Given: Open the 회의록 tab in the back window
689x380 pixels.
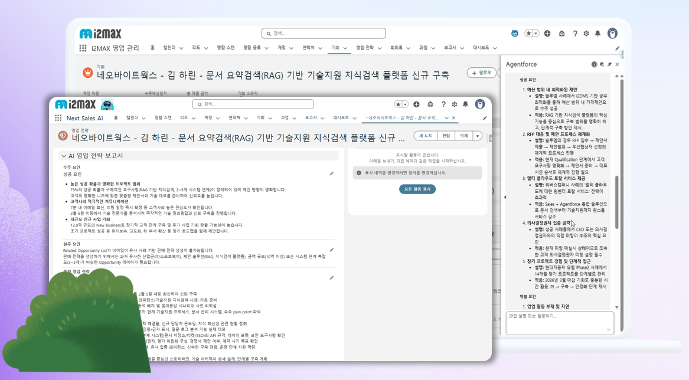Looking at the screenshot, I should pos(396,48).
